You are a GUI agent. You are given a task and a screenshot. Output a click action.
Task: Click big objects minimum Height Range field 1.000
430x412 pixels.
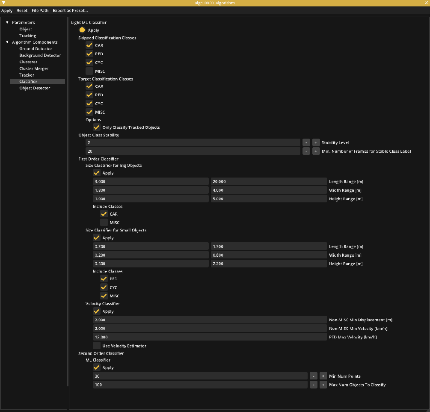pos(151,199)
